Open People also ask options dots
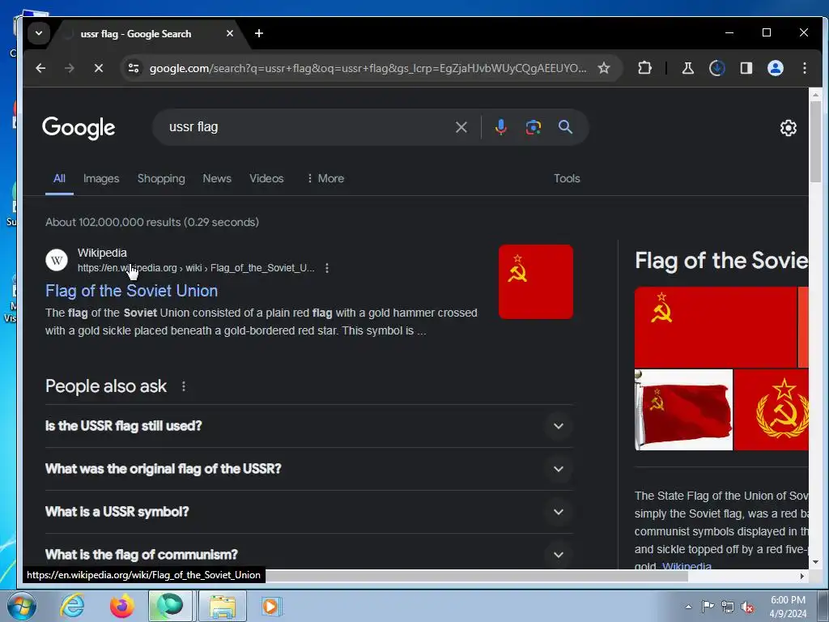The image size is (829, 622). pyautogui.click(x=184, y=386)
